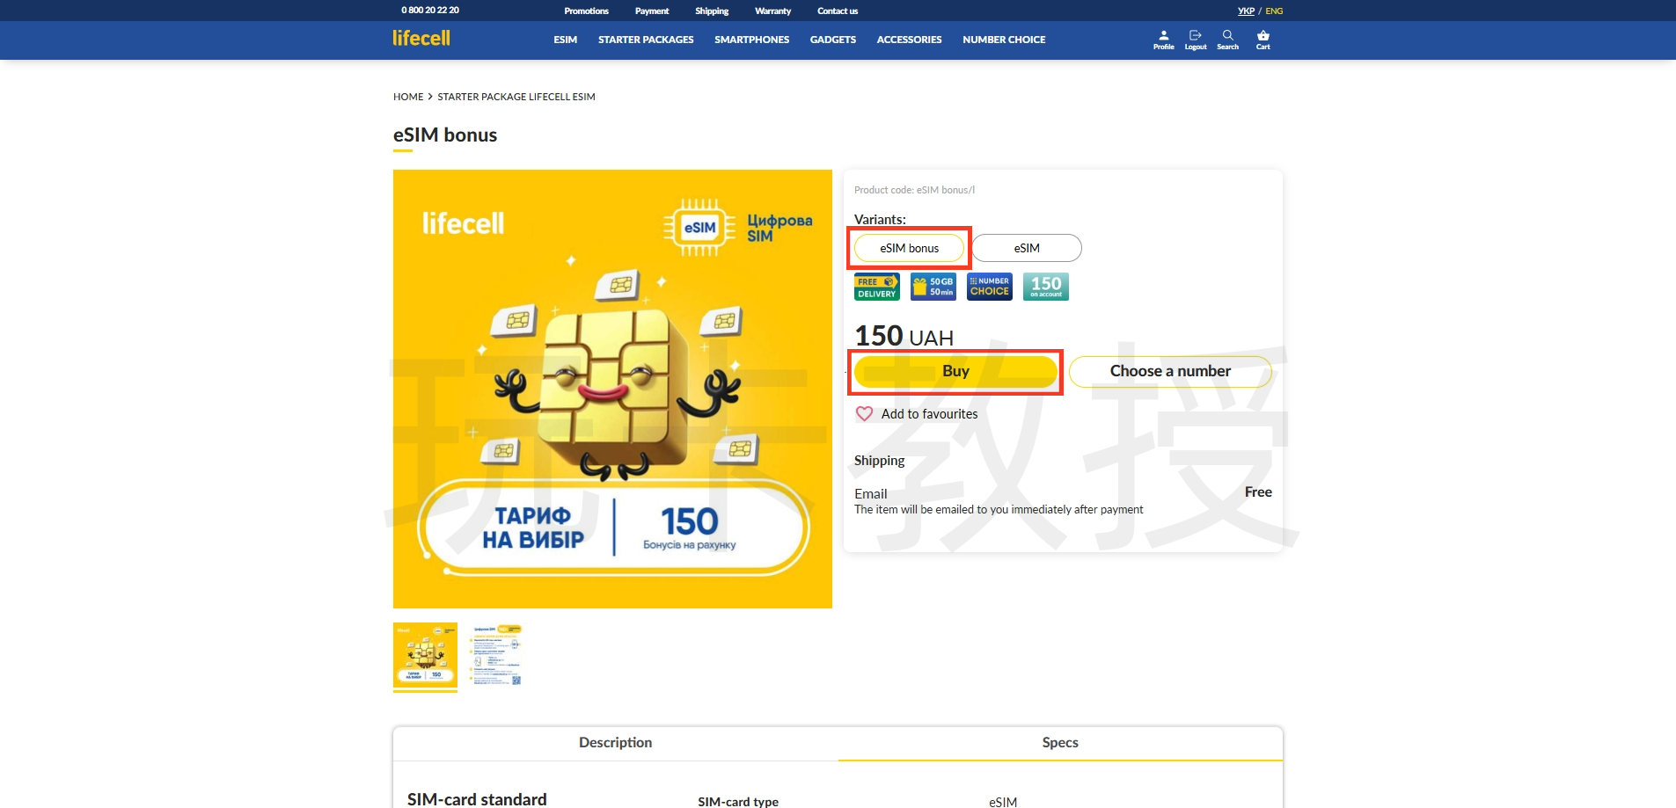Open Warranty link in top bar
Screen dimensions: 1676x808
772,11
